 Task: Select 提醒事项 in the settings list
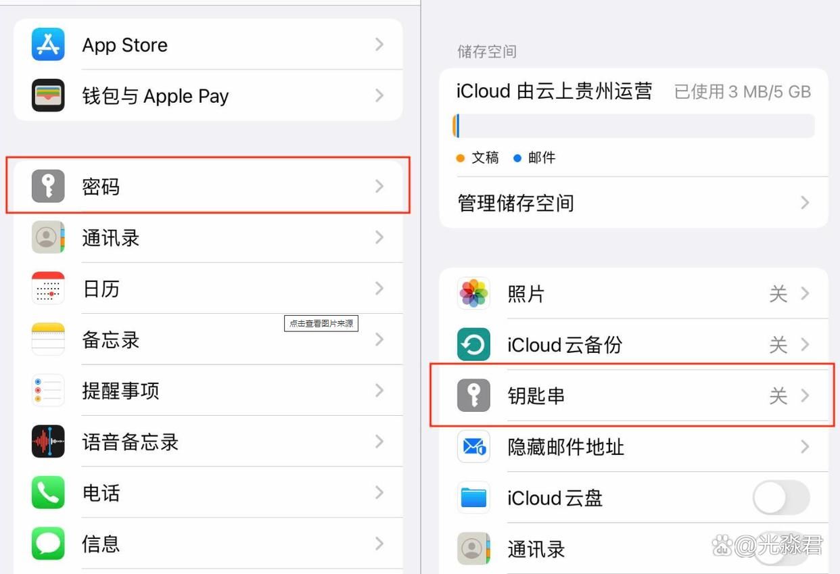[x=120, y=391]
